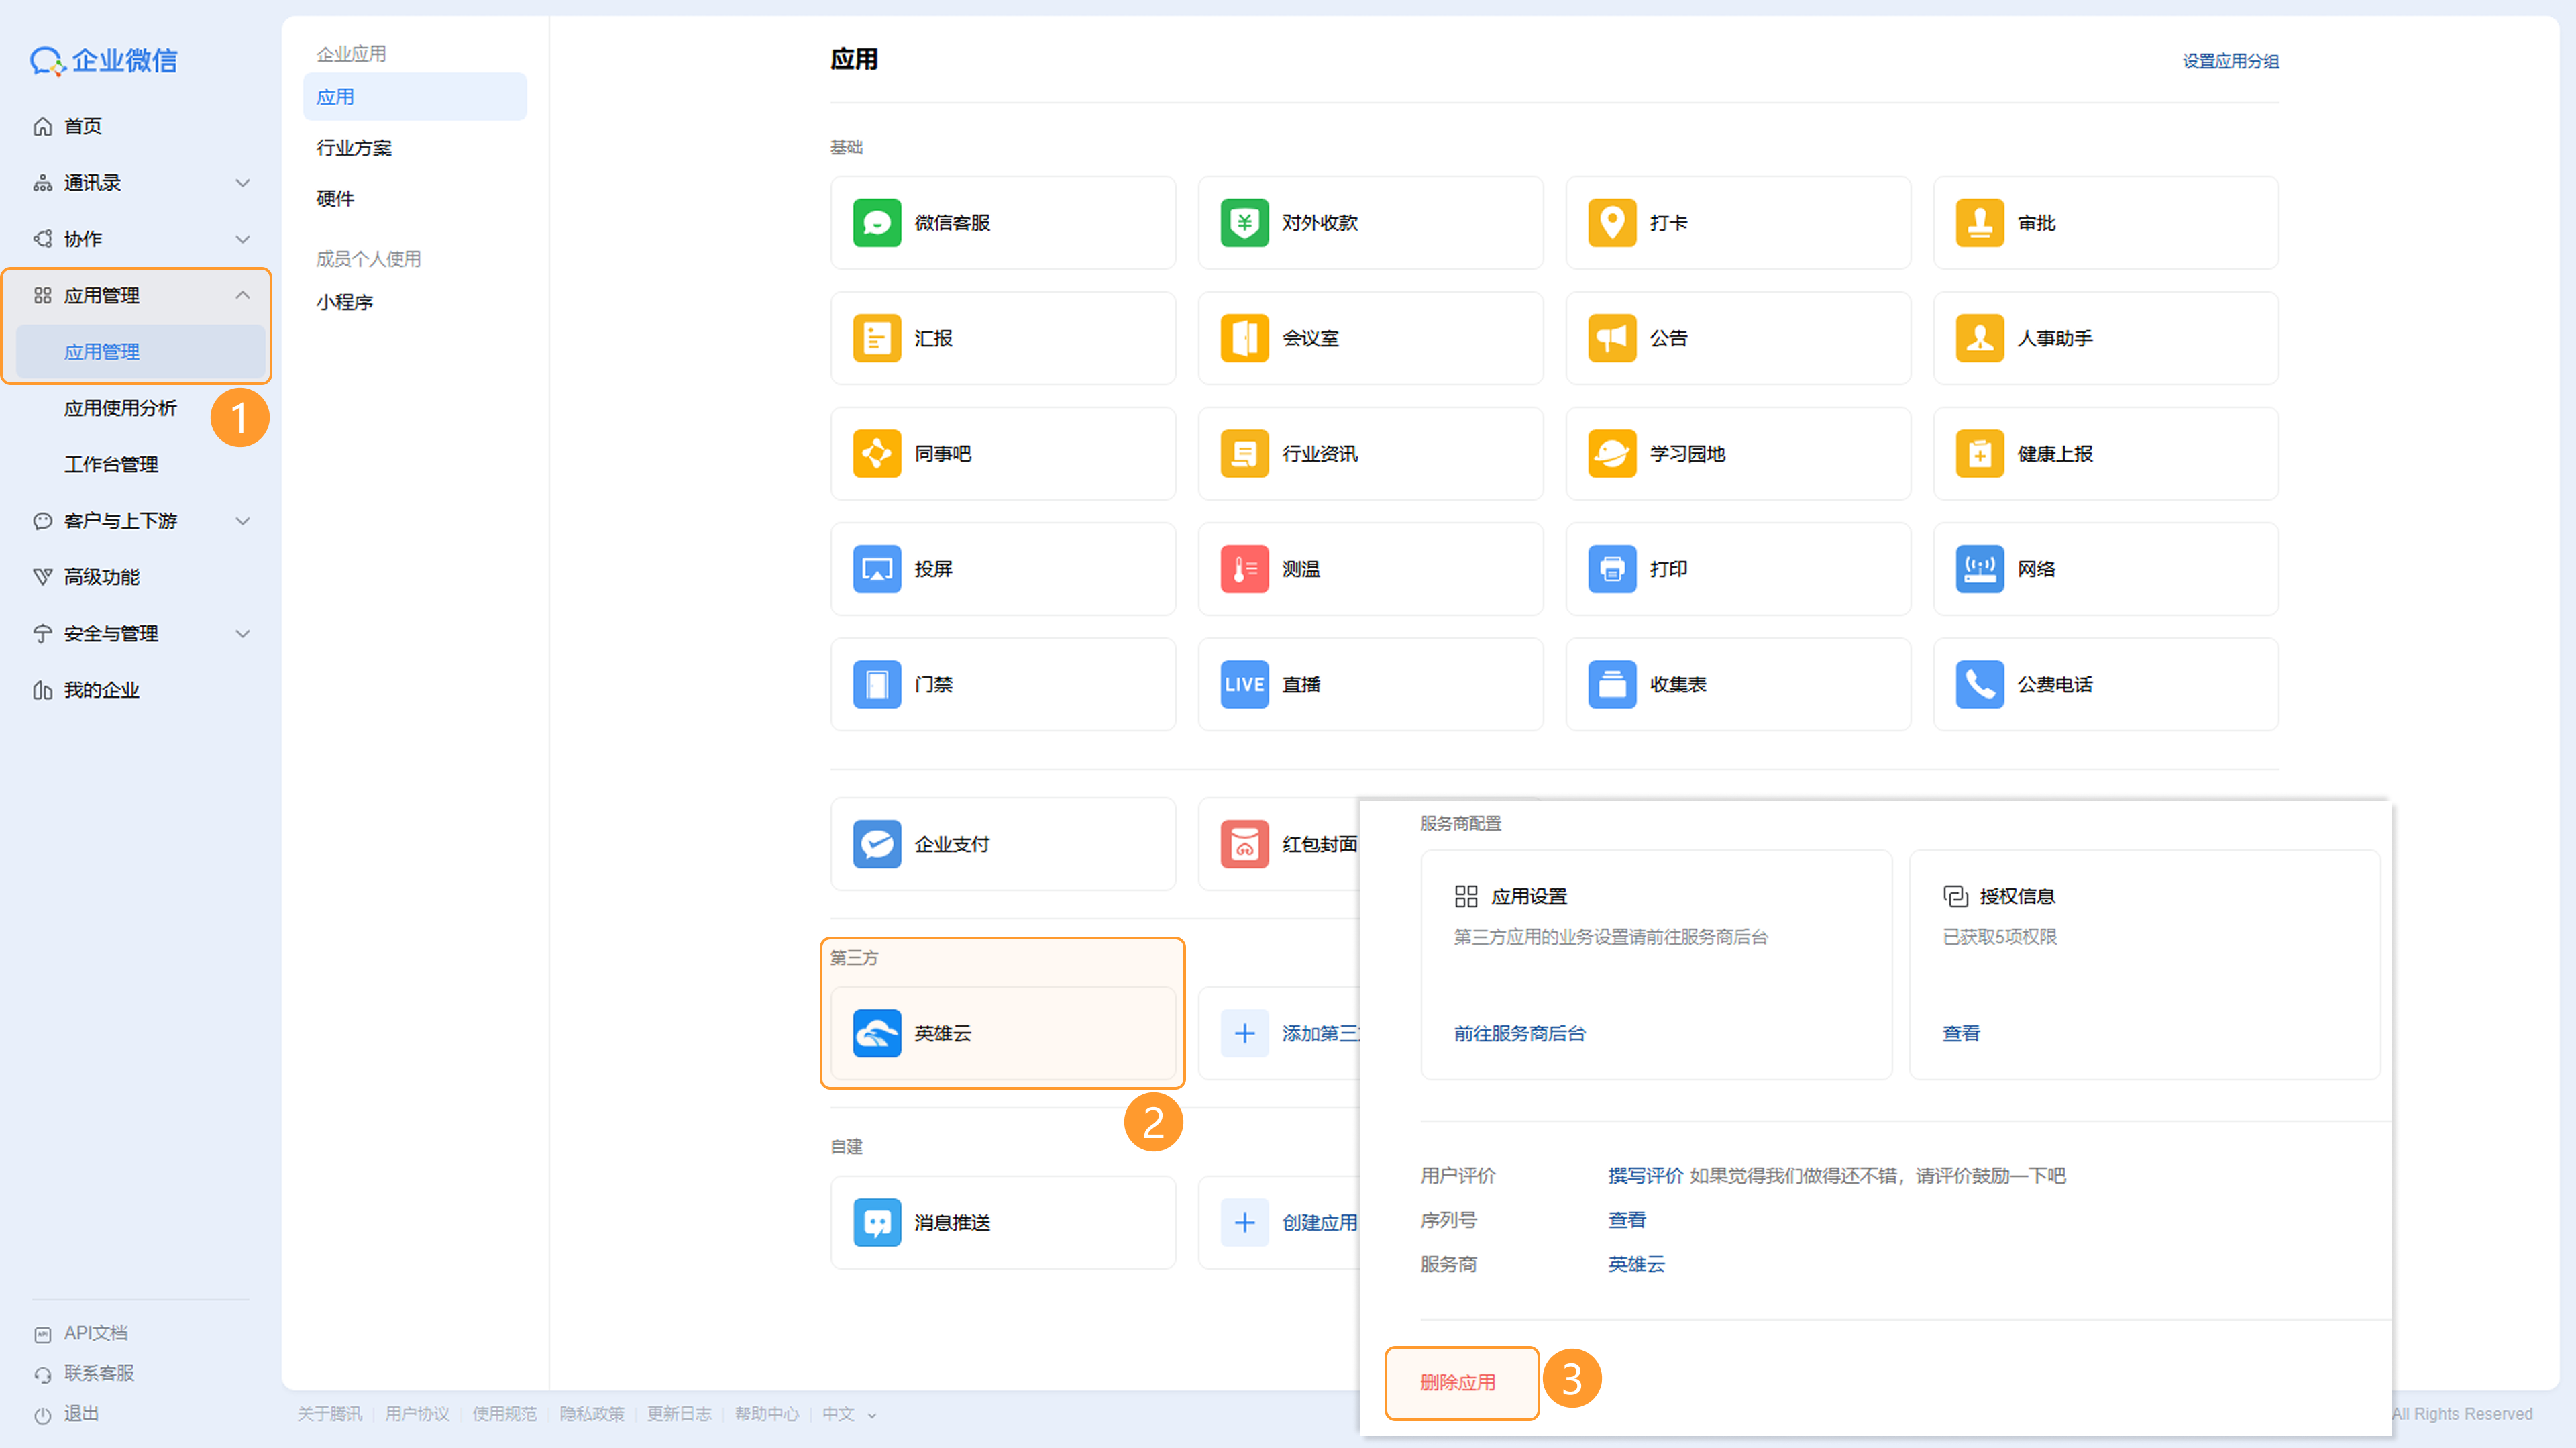The width and height of the screenshot is (2576, 1448).
Task: Open the 对外收款 app icon
Action: pyautogui.click(x=1244, y=222)
